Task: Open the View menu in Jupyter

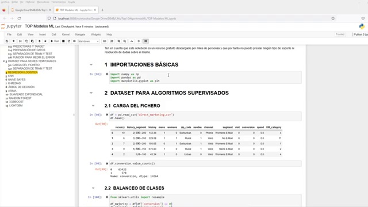Action: coord(30,34)
